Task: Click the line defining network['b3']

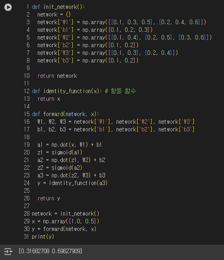Action: [88, 60]
